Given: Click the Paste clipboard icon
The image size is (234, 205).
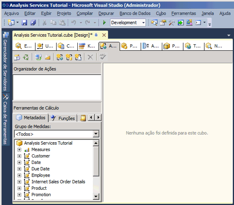Looking at the screenshot, I should click(62, 23).
